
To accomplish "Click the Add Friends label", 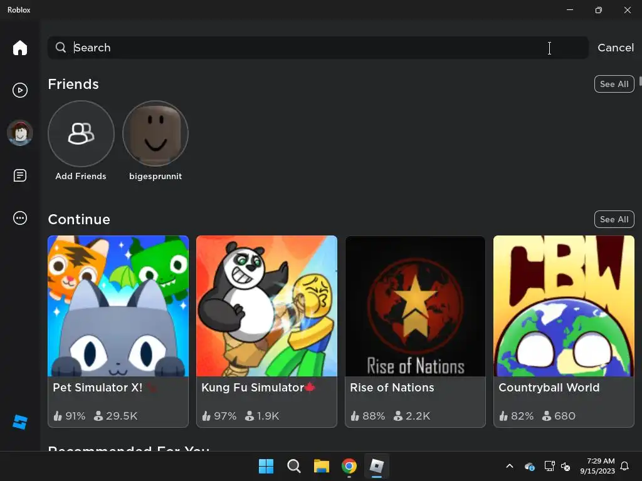I will tap(81, 176).
